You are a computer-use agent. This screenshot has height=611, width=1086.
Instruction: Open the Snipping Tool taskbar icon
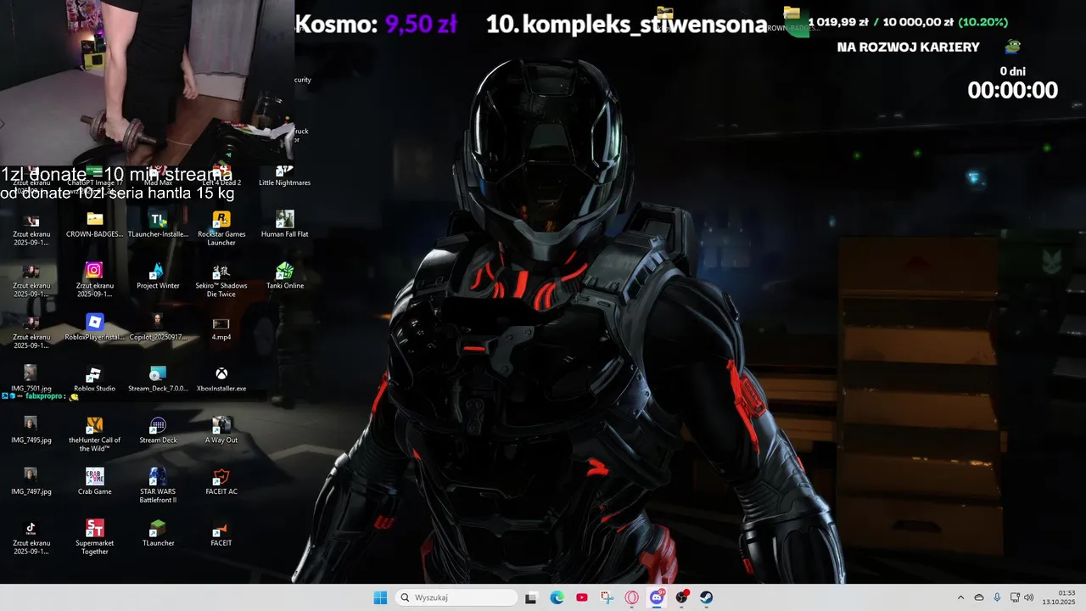coord(607,597)
